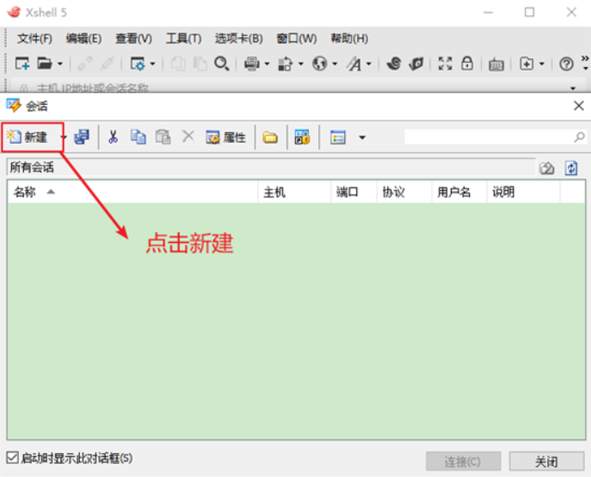The height and width of the screenshot is (477, 591).
Task: Open session 属性 (Properties)
Action: pos(226,138)
